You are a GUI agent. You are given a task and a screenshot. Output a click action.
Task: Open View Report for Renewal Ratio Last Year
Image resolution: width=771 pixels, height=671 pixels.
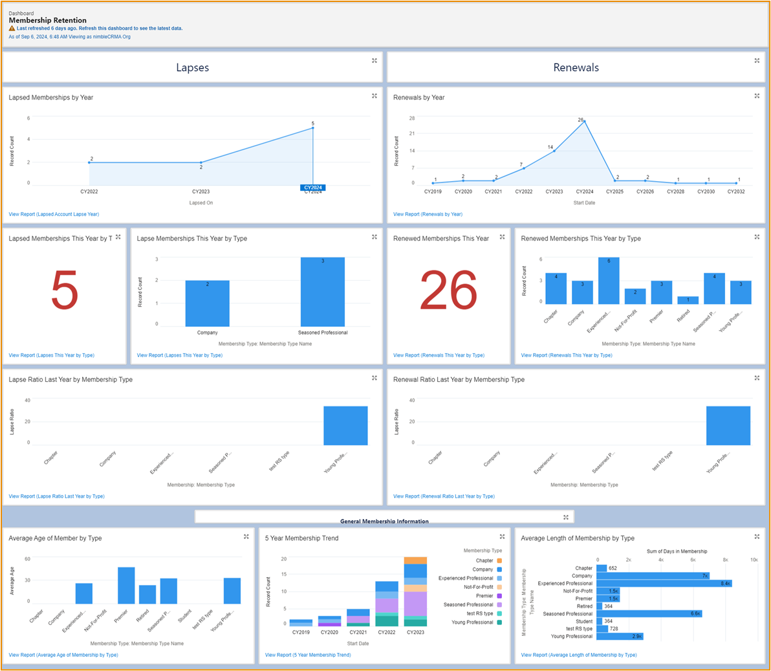(444, 496)
